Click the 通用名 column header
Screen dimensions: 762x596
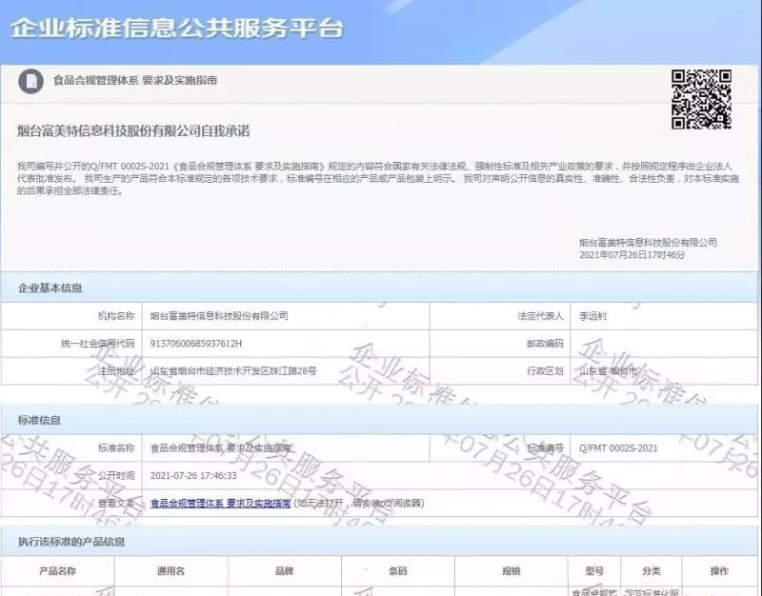170,571
